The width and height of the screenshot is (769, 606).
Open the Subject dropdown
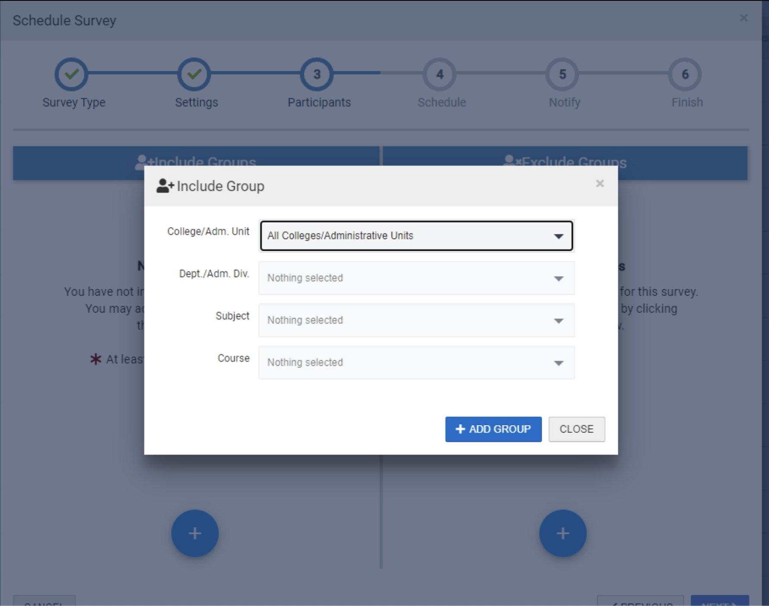click(416, 320)
